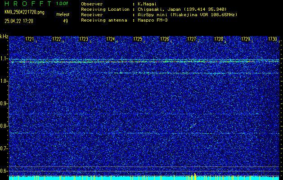
Task: Click the 1721 time marker
Action: 30,39
